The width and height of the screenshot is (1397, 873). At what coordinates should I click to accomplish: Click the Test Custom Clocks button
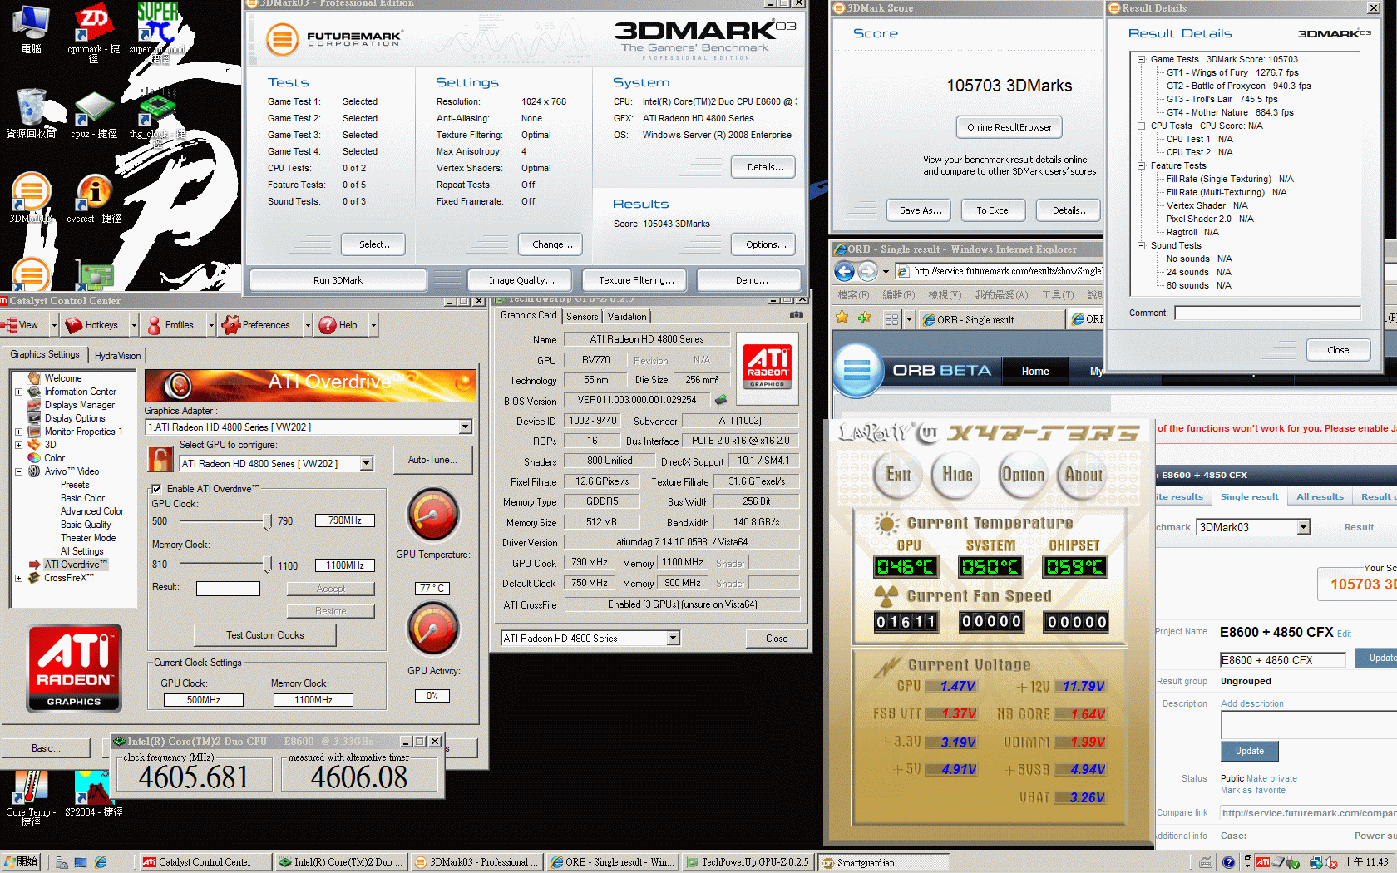pos(264,635)
